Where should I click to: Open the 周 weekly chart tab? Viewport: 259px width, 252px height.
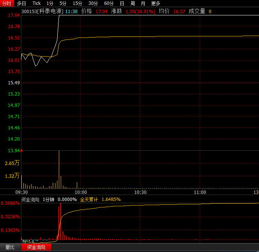(x=132, y=3)
